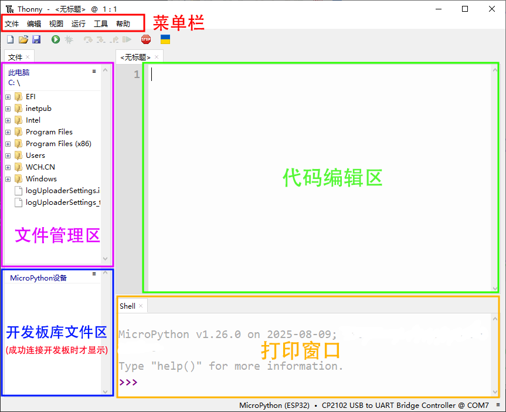Click the Step out icon
The height and width of the screenshot is (412, 506).
pyautogui.click(x=114, y=39)
